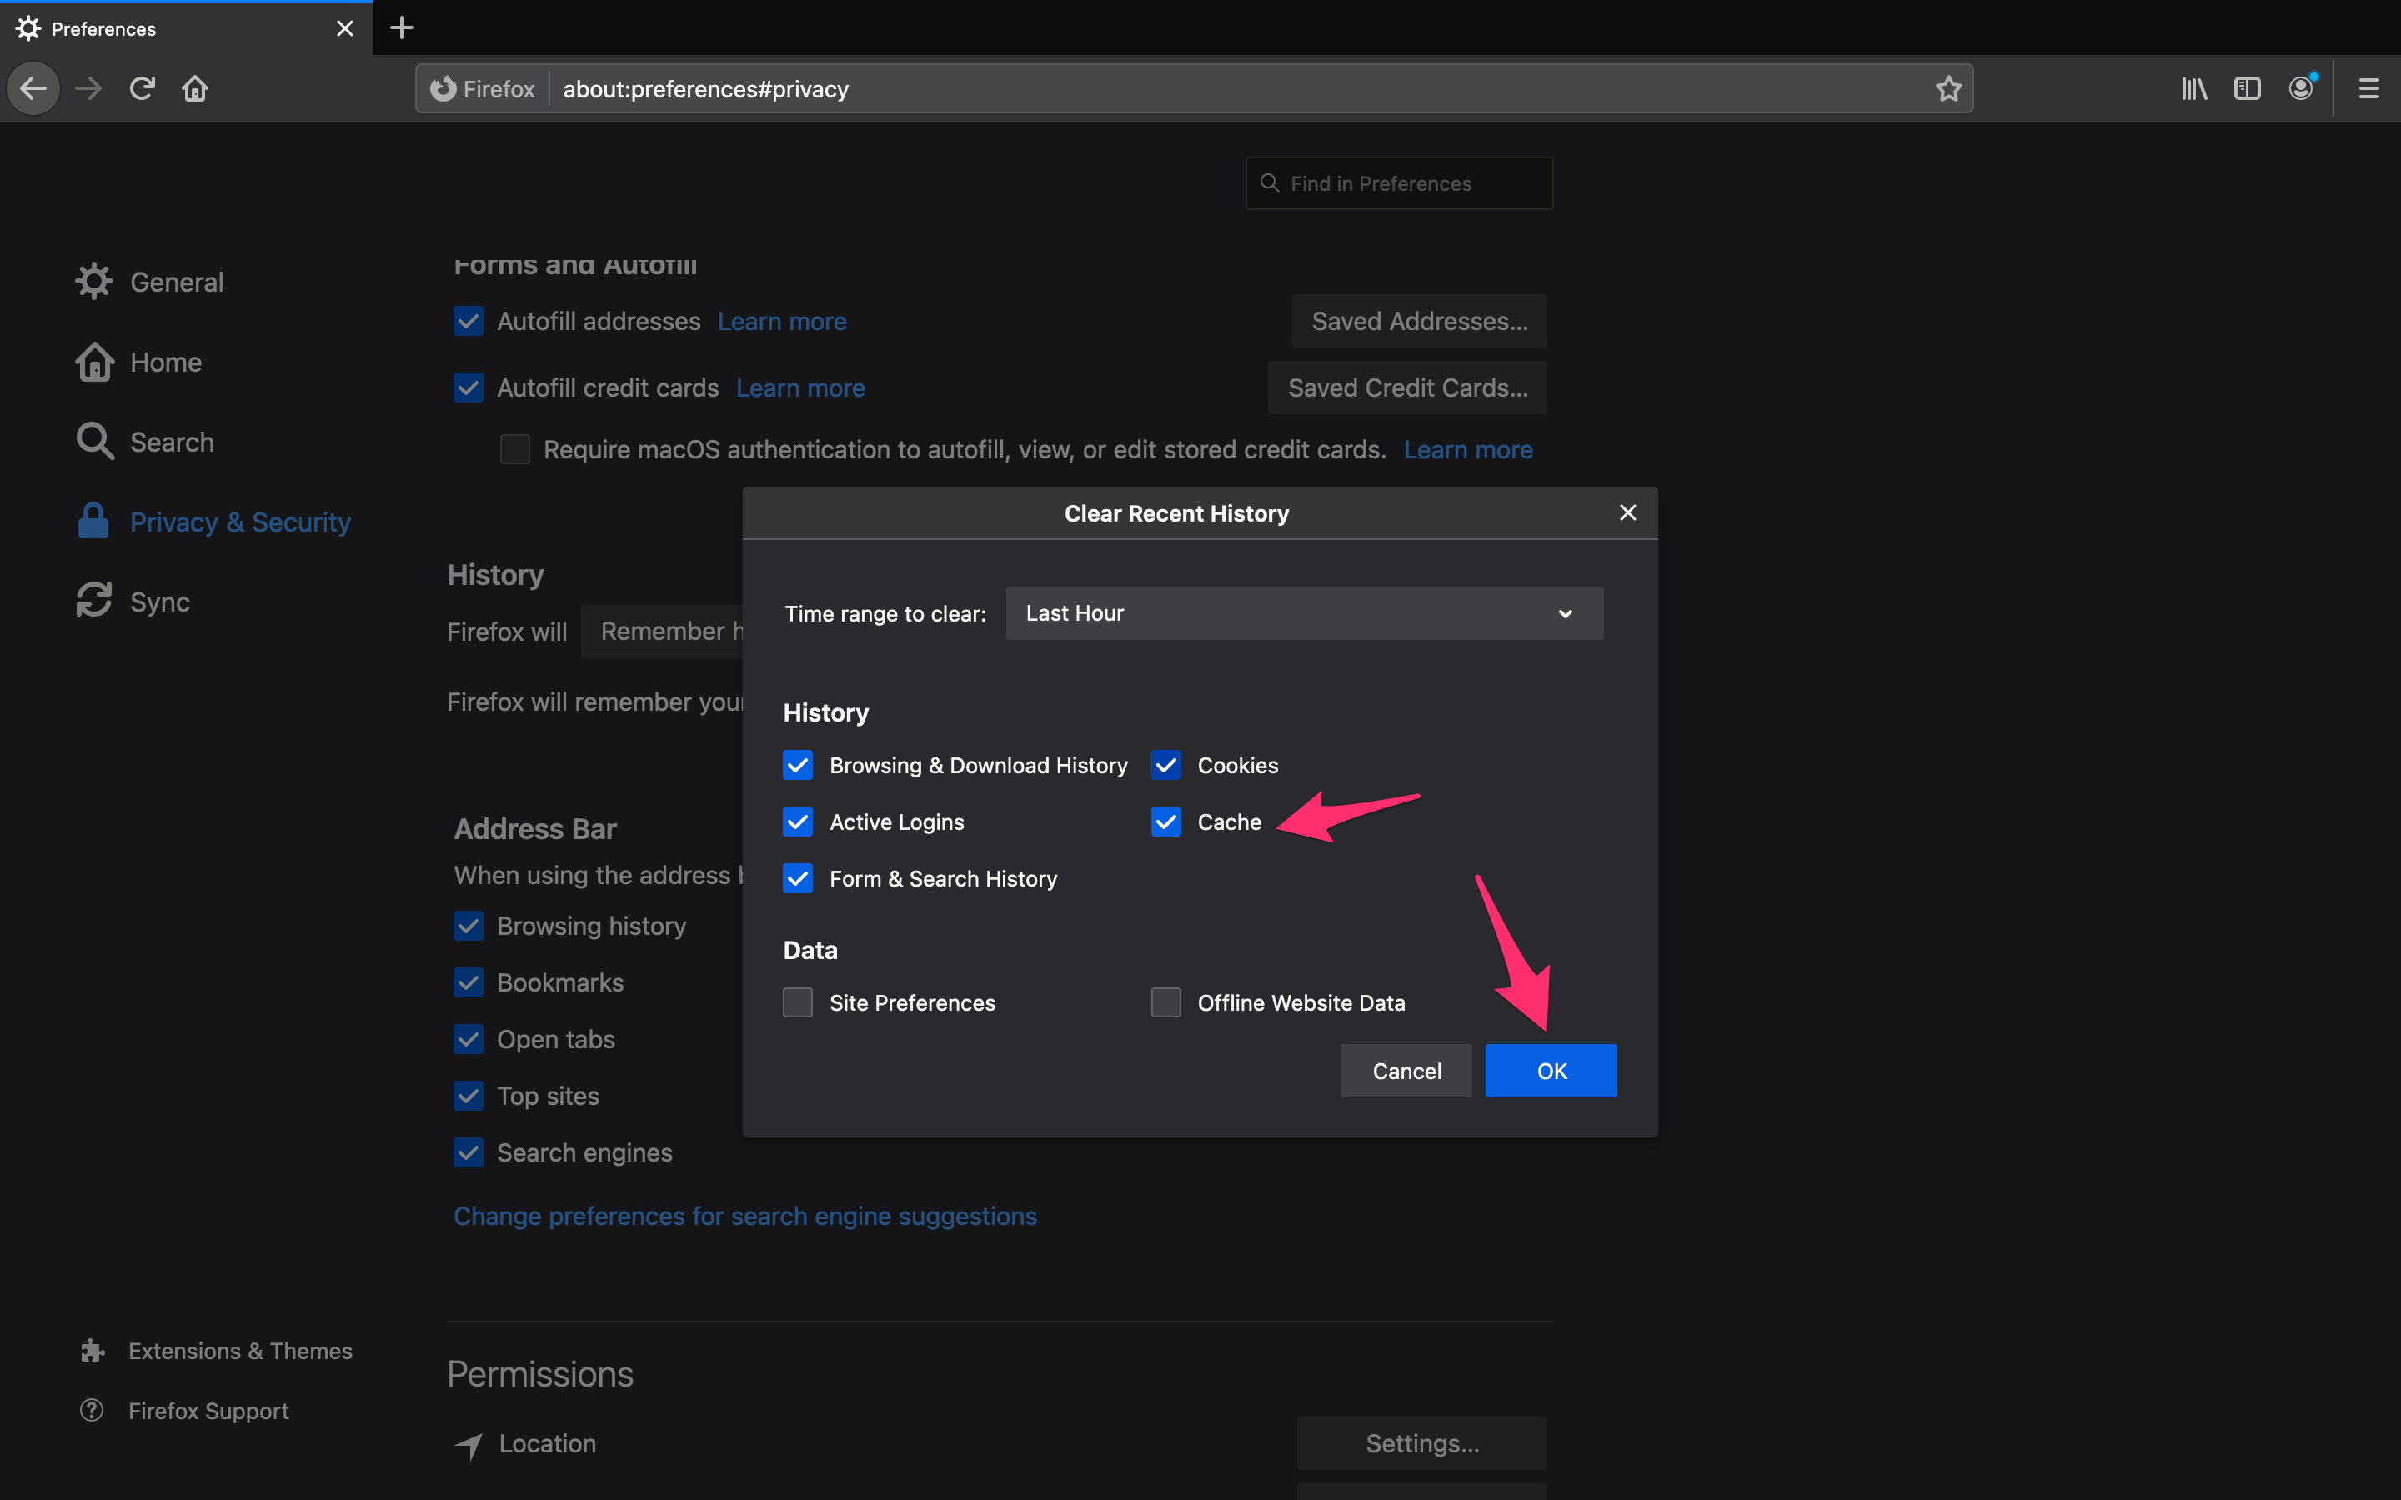Click the reload page icon
The image size is (2401, 1500).
click(142, 88)
